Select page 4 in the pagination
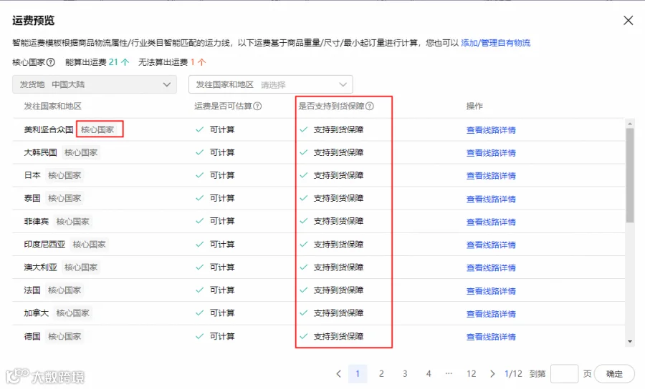Viewport: 645px width, 389px height. click(429, 374)
